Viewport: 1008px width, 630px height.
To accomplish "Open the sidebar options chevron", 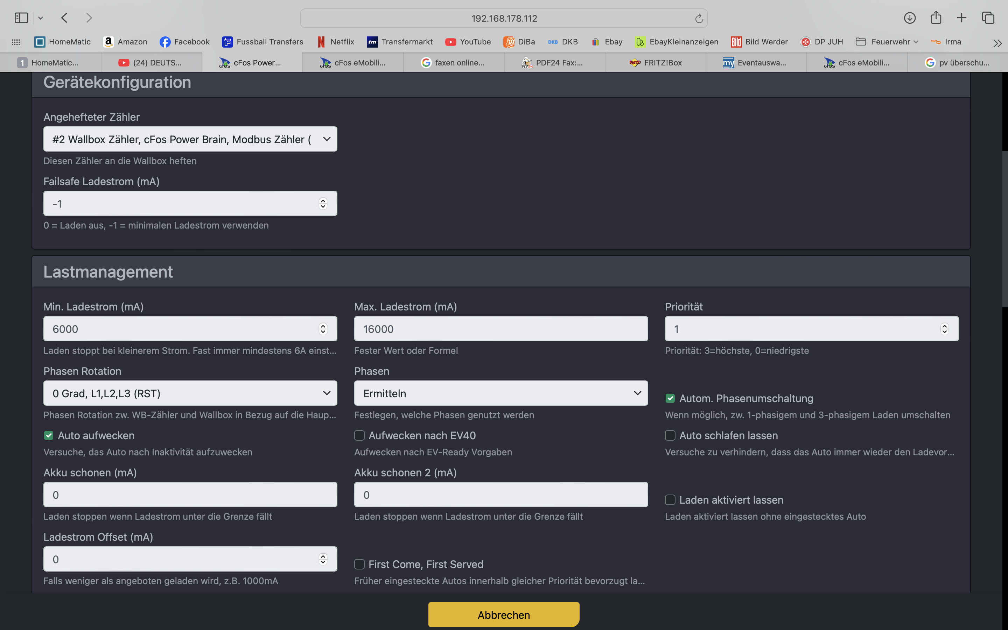I will click(40, 18).
